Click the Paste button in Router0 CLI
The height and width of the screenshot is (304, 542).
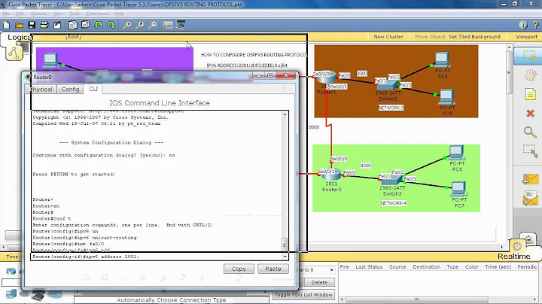click(273, 269)
